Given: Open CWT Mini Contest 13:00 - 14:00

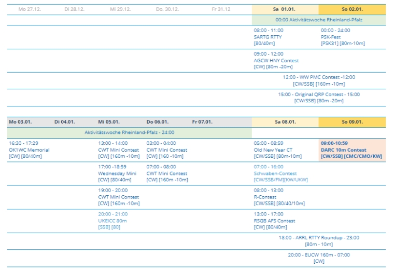Looking at the screenshot, I should coord(119,150).
